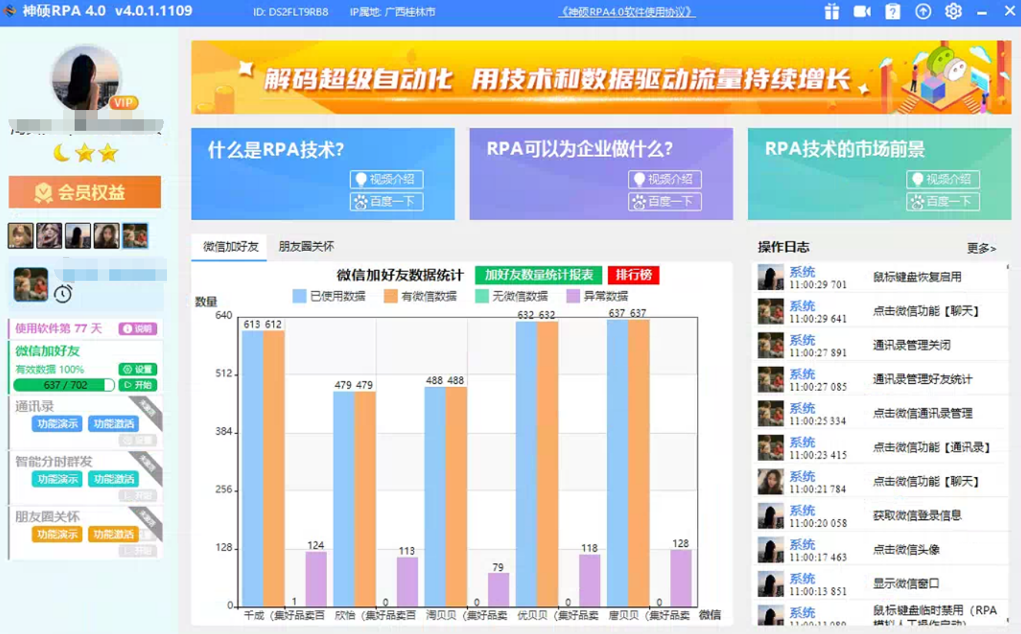
Task: Click the log avatar beside 11:00:21 784
Action: [x=771, y=482]
